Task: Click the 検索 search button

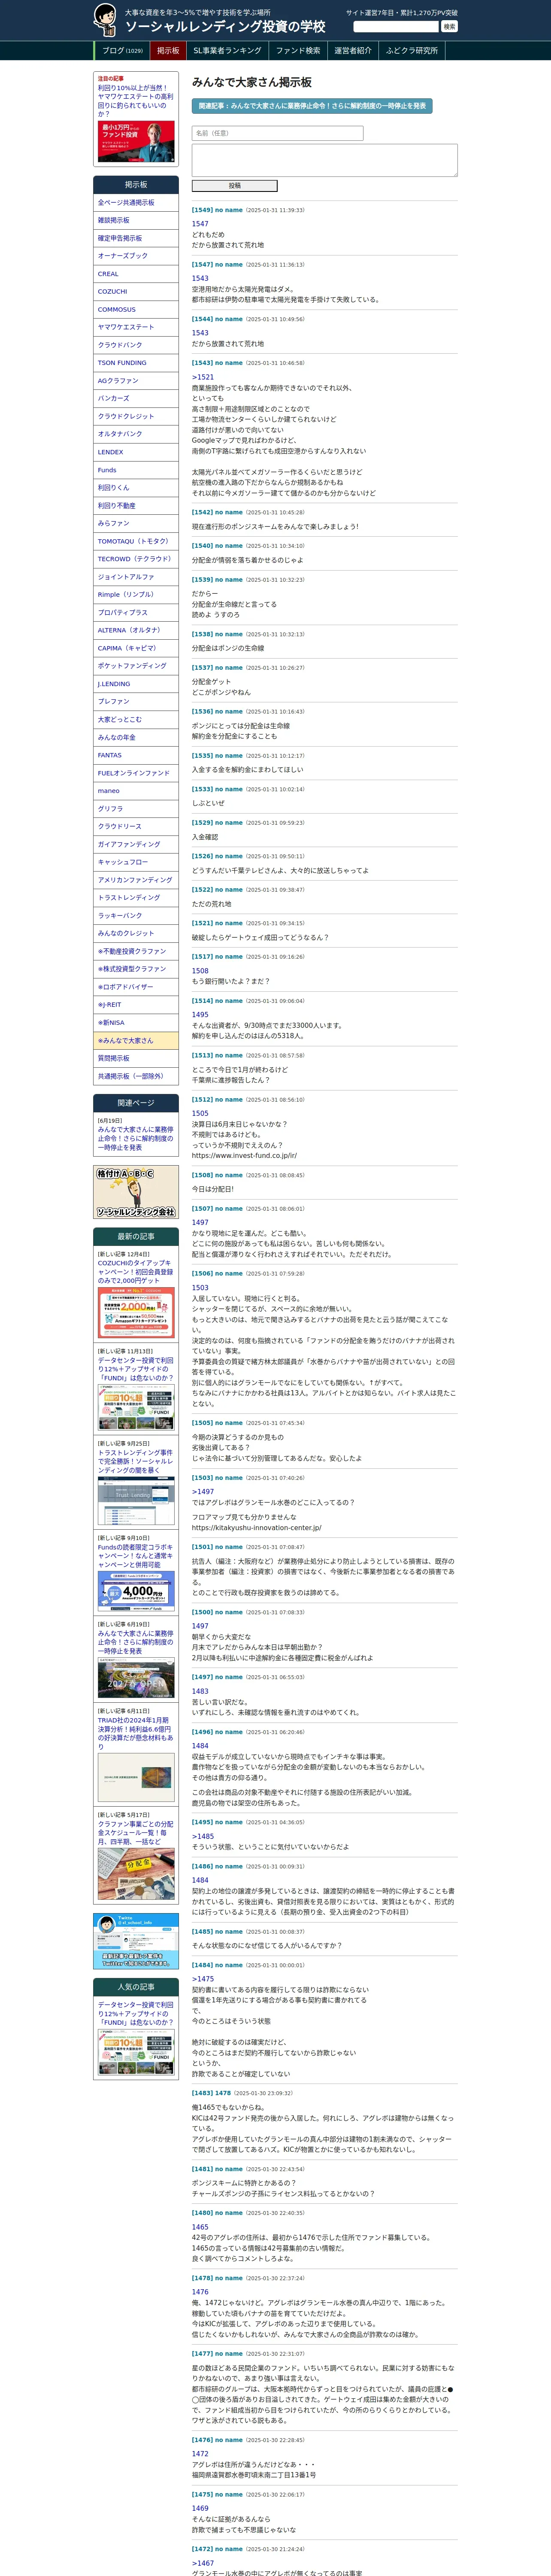Action: 449,27
